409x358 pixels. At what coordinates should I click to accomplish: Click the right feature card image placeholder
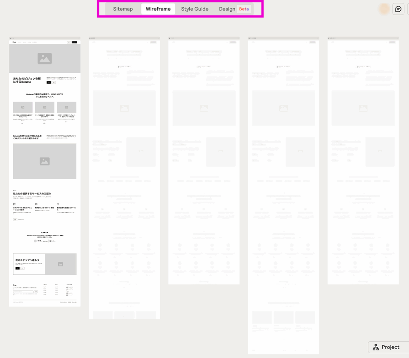(66, 107)
